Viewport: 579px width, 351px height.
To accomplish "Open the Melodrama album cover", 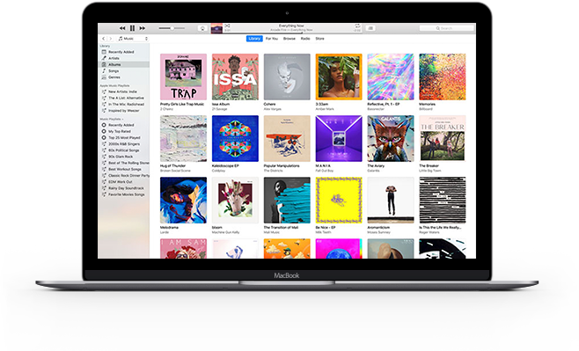I will pyautogui.click(x=184, y=200).
